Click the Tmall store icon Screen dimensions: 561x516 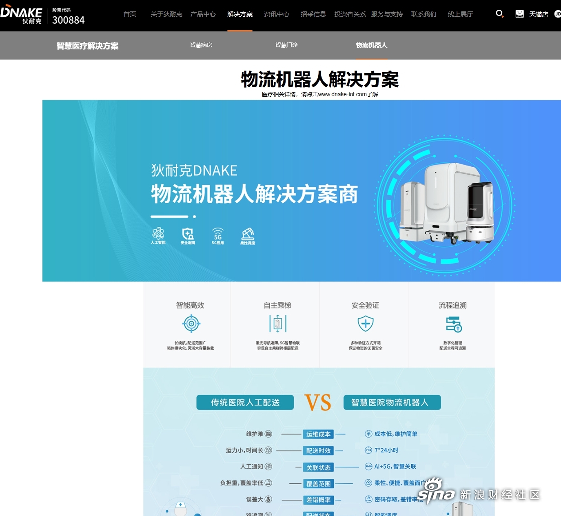click(x=519, y=14)
